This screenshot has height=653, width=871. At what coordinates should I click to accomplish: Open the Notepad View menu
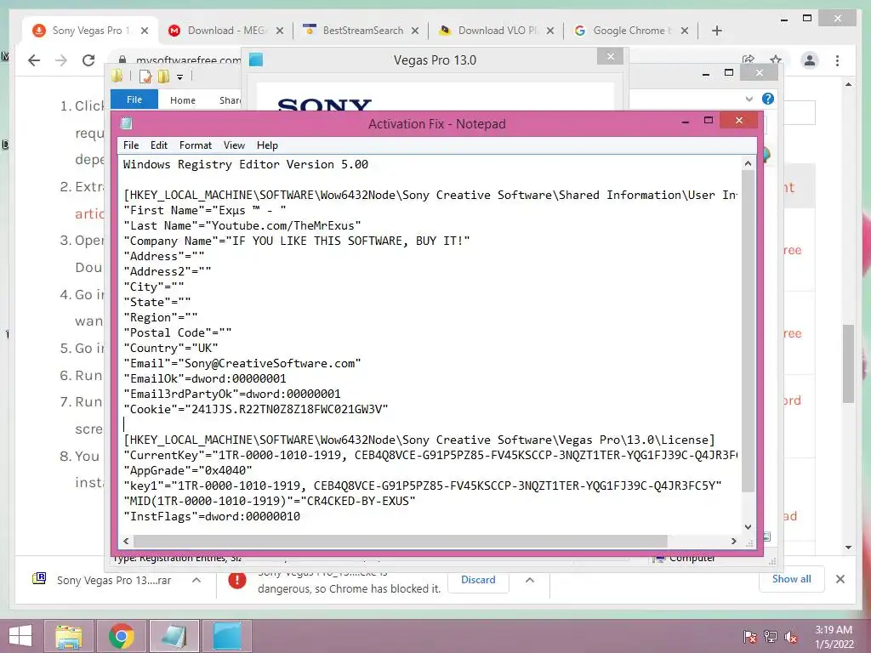coord(234,145)
